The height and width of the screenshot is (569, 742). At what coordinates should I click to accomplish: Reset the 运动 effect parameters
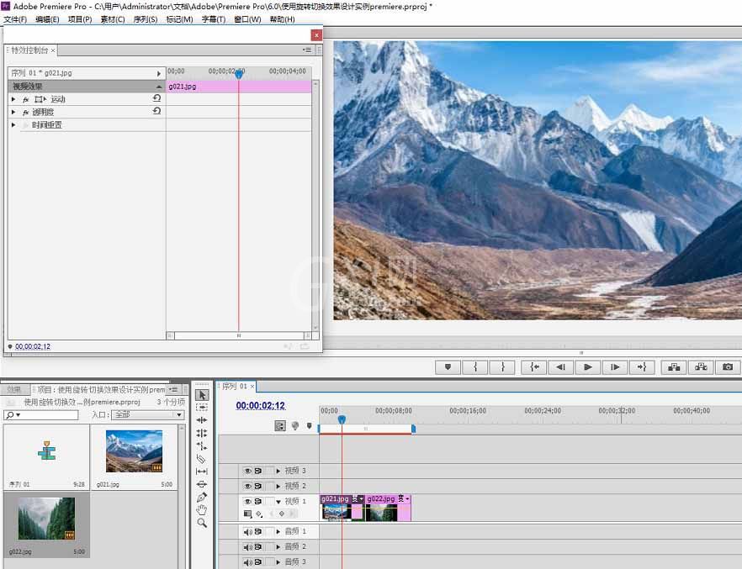pos(156,98)
